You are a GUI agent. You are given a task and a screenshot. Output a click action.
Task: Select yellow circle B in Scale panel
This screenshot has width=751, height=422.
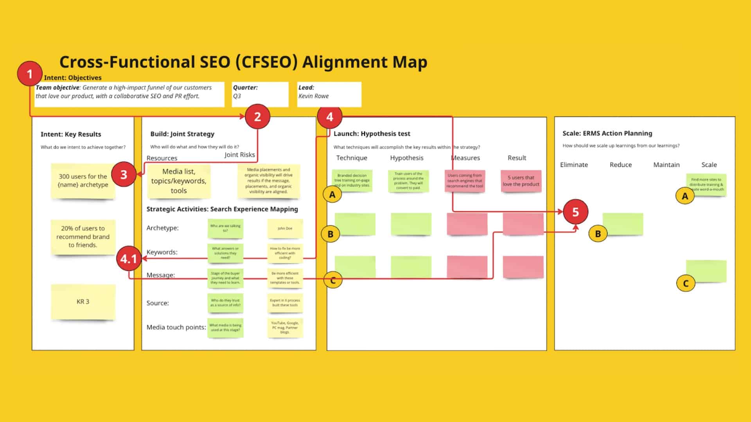tap(598, 234)
